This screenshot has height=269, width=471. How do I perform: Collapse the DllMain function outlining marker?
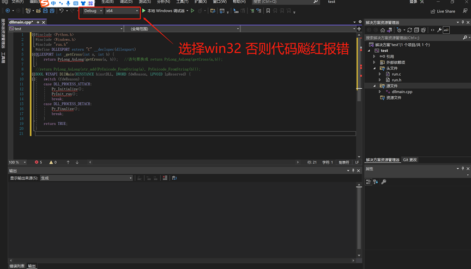[x=33, y=74]
